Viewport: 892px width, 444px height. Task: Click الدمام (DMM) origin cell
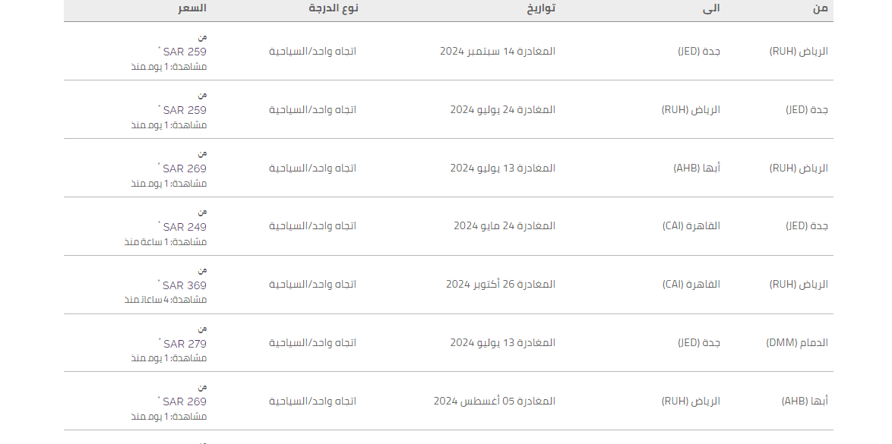point(797,343)
